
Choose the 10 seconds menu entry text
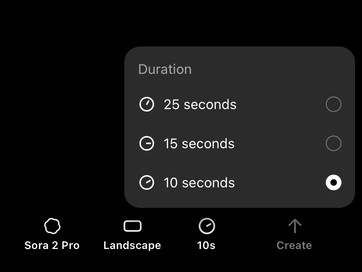(x=199, y=182)
